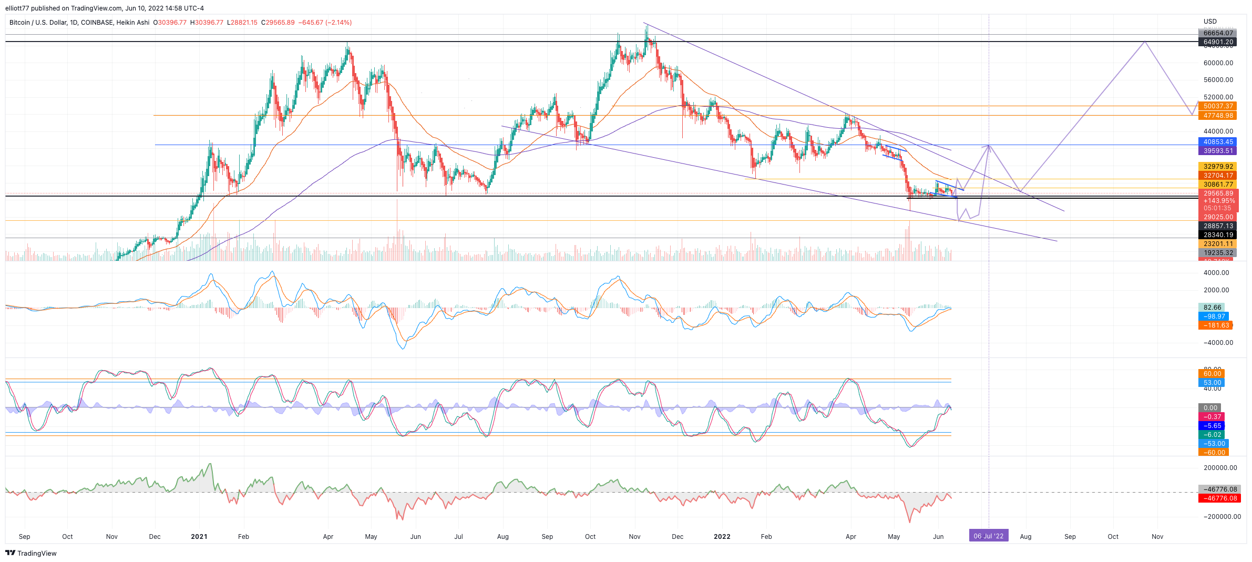
Task: Click the 52000.00 price scale value
Action: tap(1218, 97)
